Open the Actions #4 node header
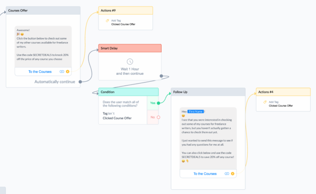The image size is (316, 194). 283,92
